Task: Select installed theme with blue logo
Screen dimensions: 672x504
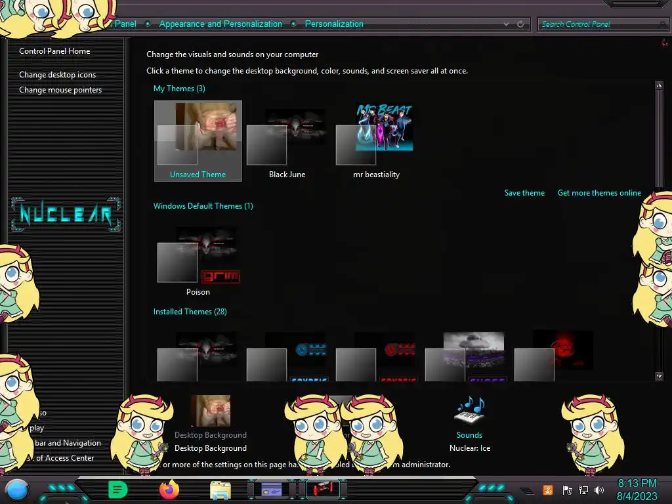Action: (x=287, y=356)
